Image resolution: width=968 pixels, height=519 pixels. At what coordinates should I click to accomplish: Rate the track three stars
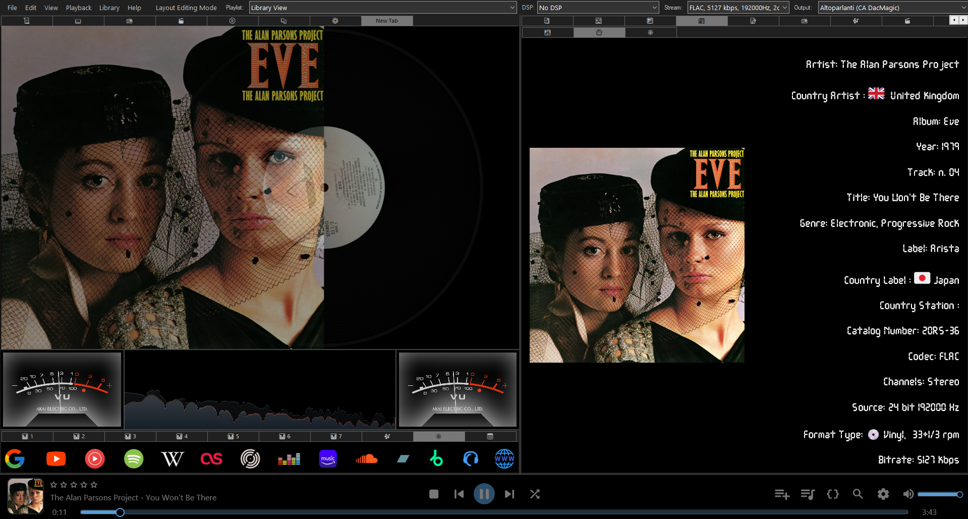(x=74, y=485)
